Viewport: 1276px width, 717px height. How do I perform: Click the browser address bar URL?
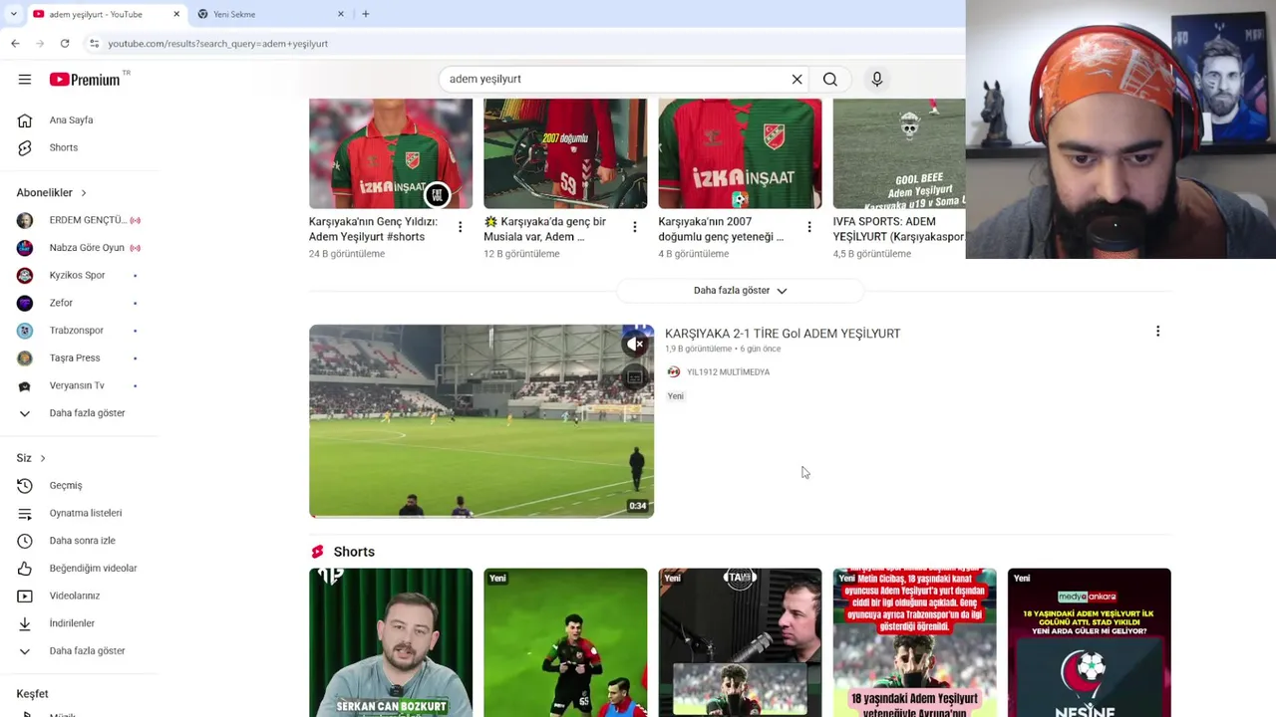coord(218,44)
